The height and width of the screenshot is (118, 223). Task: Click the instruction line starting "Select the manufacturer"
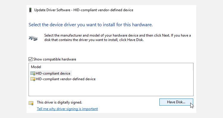point(117,35)
